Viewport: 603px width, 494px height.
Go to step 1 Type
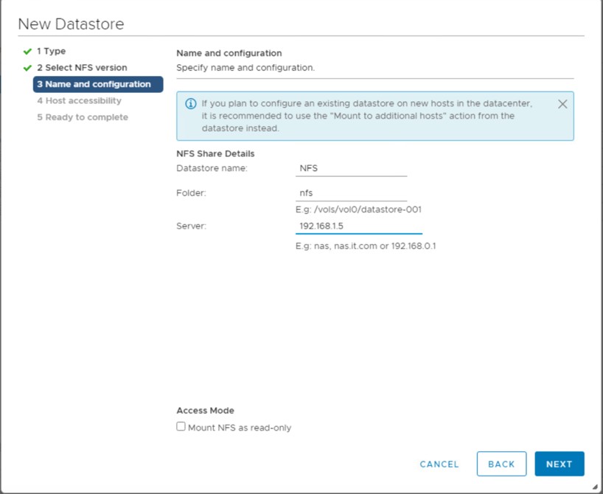(51, 51)
